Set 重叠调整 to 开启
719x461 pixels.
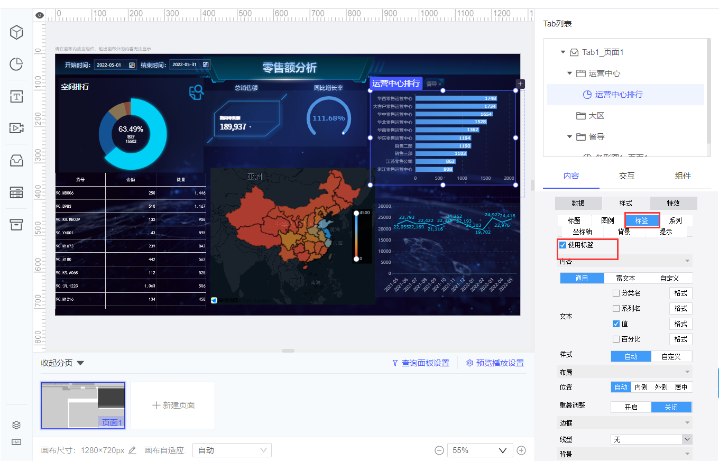(x=631, y=407)
